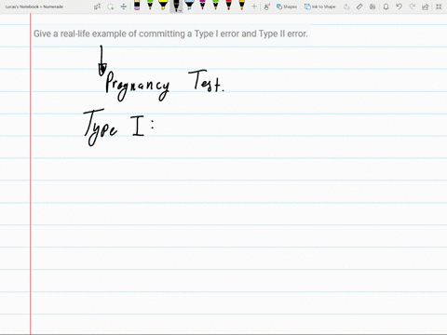Click the question text about Type I error
Screen dimensions: 447x335
[x=170, y=33]
